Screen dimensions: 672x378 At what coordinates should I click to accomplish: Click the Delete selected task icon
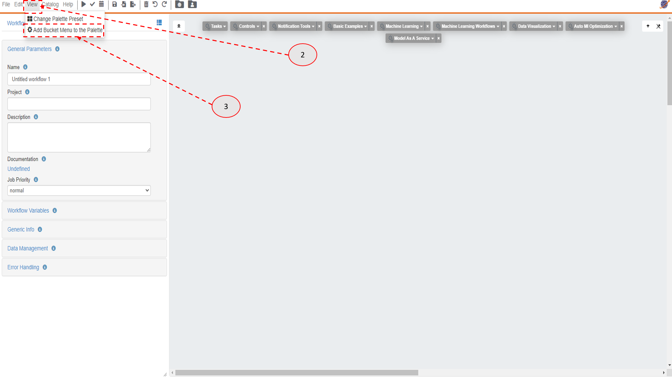click(x=146, y=5)
